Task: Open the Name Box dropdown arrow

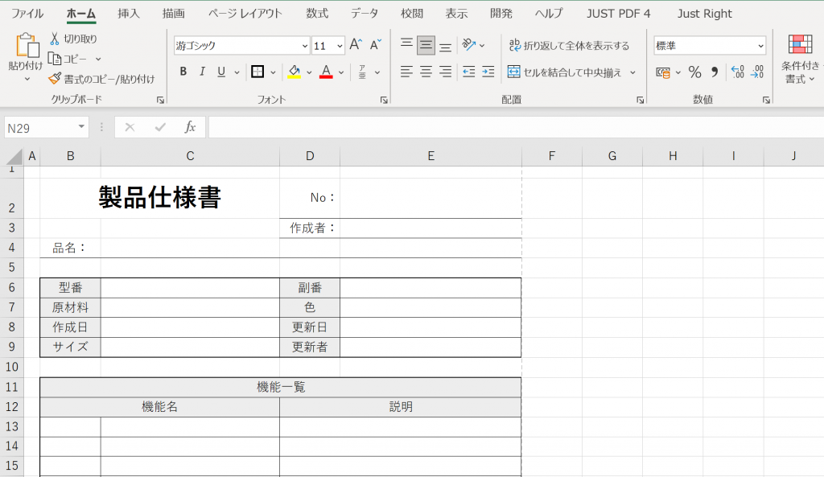Action: (x=81, y=127)
